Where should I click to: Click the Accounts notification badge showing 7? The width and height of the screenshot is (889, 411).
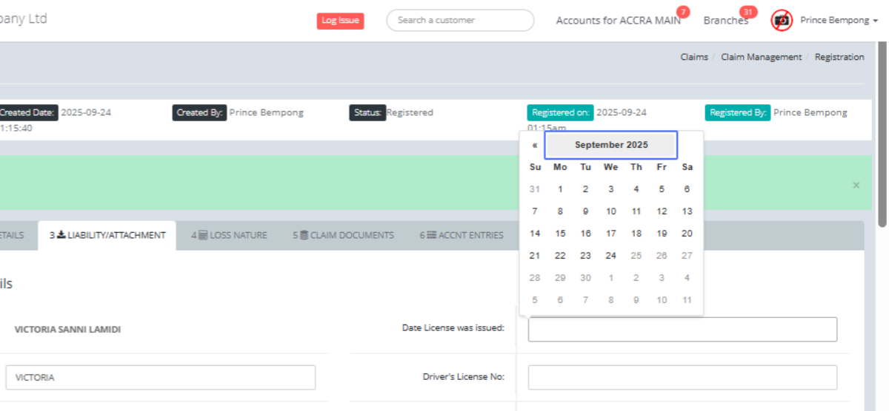[682, 12]
